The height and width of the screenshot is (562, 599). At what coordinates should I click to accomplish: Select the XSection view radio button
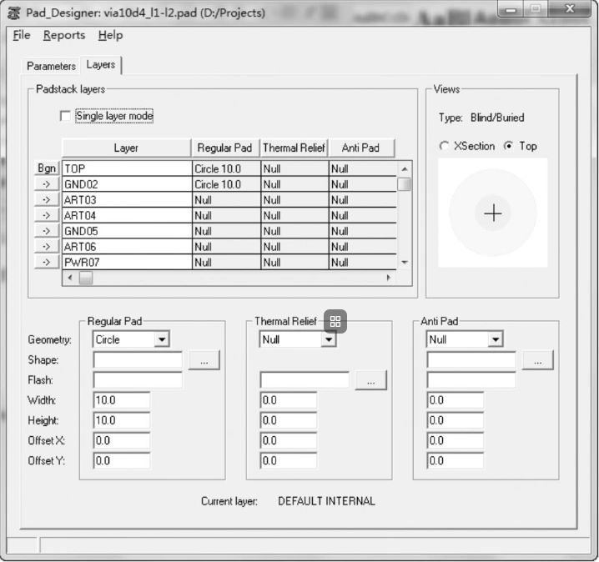(x=444, y=146)
